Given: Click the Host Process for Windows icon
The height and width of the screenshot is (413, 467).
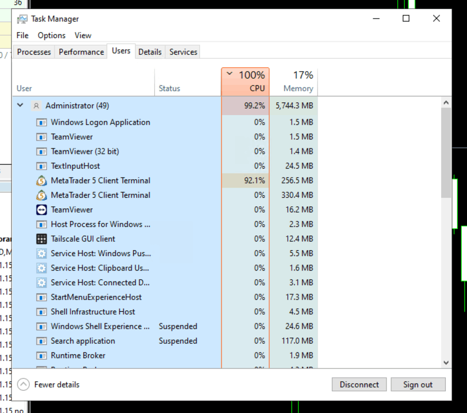Looking at the screenshot, I should (41, 224).
